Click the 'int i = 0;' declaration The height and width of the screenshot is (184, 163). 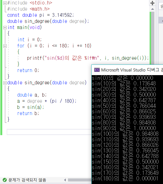tap(30, 40)
